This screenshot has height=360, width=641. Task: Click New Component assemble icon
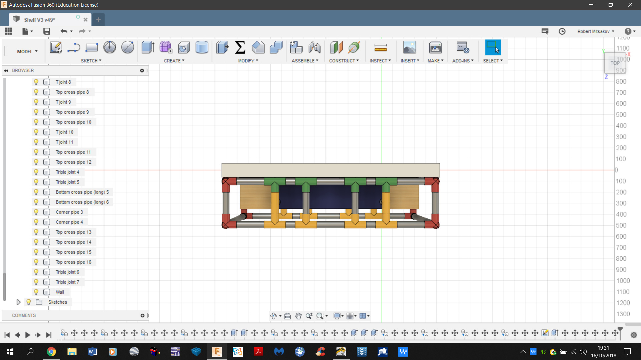[296, 47]
